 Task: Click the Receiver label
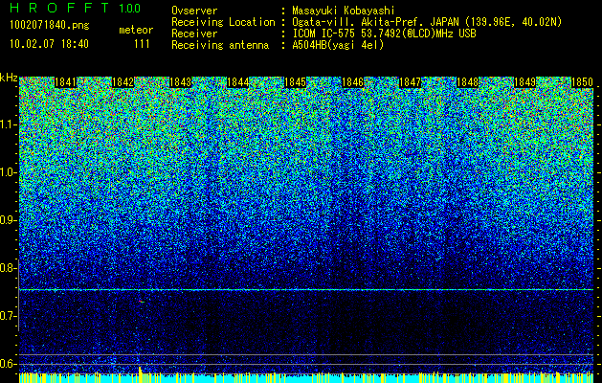click(x=194, y=34)
